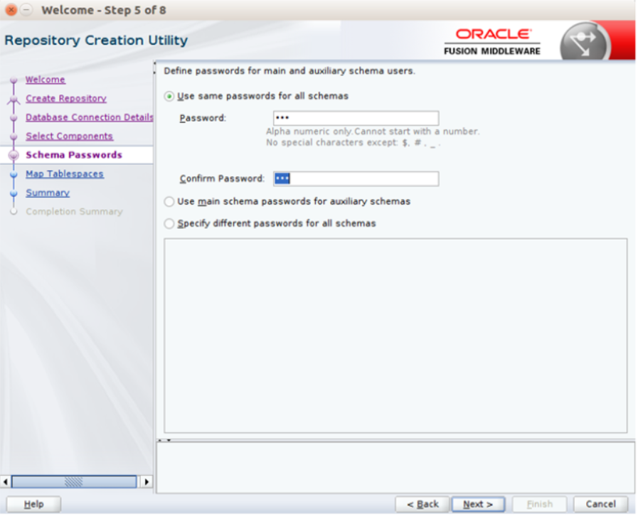
Task: Proceed using the Next button
Action: 478,505
